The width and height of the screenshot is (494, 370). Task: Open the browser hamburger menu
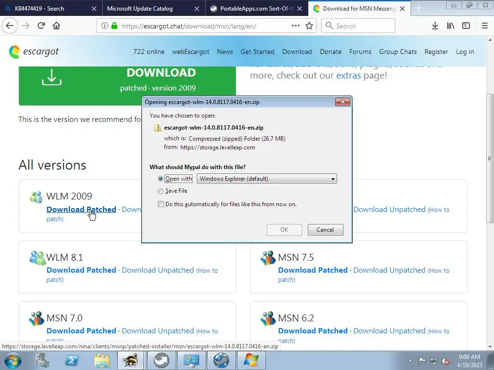point(485,26)
